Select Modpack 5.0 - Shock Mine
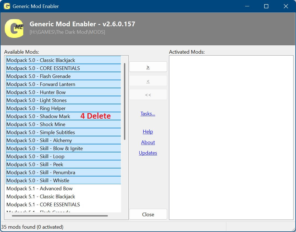 pos(63,124)
